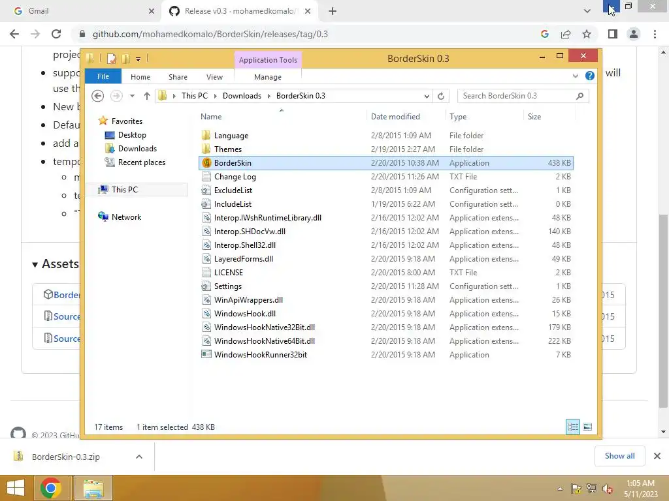
Task: Open the File menu in Explorer
Action: pyautogui.click(x=103, y=76)
